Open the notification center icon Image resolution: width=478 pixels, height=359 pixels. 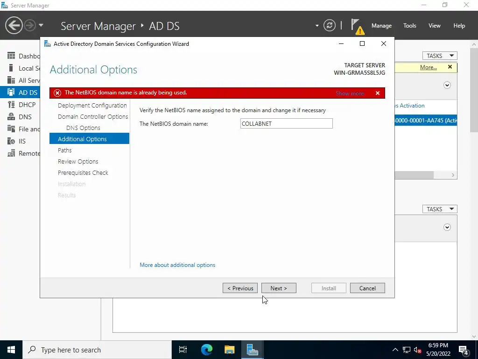click(464, 350)
